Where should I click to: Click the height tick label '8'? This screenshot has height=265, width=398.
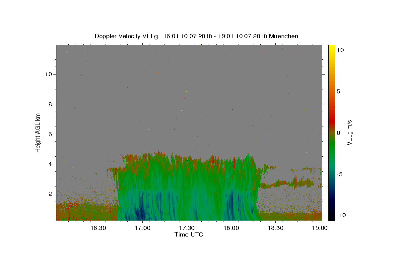(x=50, y=104)
